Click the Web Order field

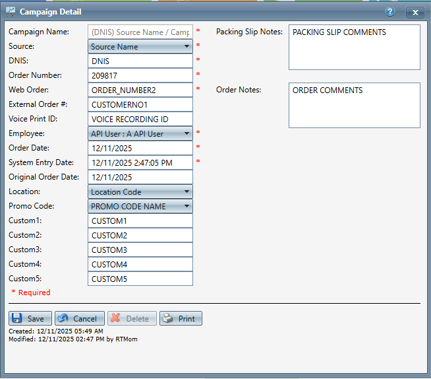140,90
